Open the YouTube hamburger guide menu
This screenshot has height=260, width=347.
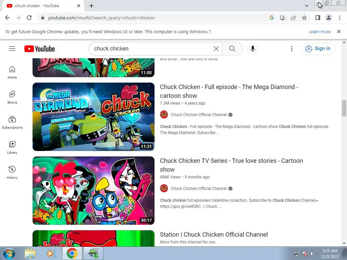12,49
